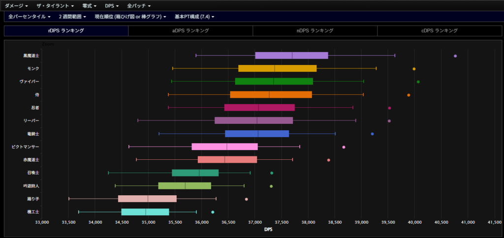Click the 黒魔道士 outlier dot
This screenshot has width=504, height=238.
tap(455, 56)
